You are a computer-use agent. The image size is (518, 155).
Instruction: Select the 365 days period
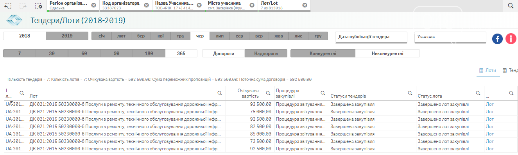(x=181, y=53)
